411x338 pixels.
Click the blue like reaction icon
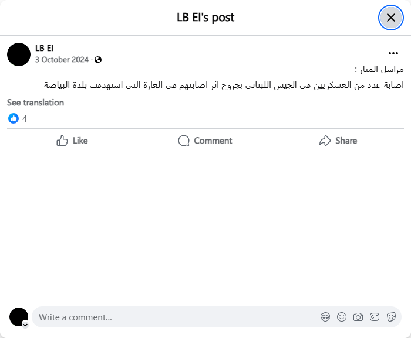[14, 118]
